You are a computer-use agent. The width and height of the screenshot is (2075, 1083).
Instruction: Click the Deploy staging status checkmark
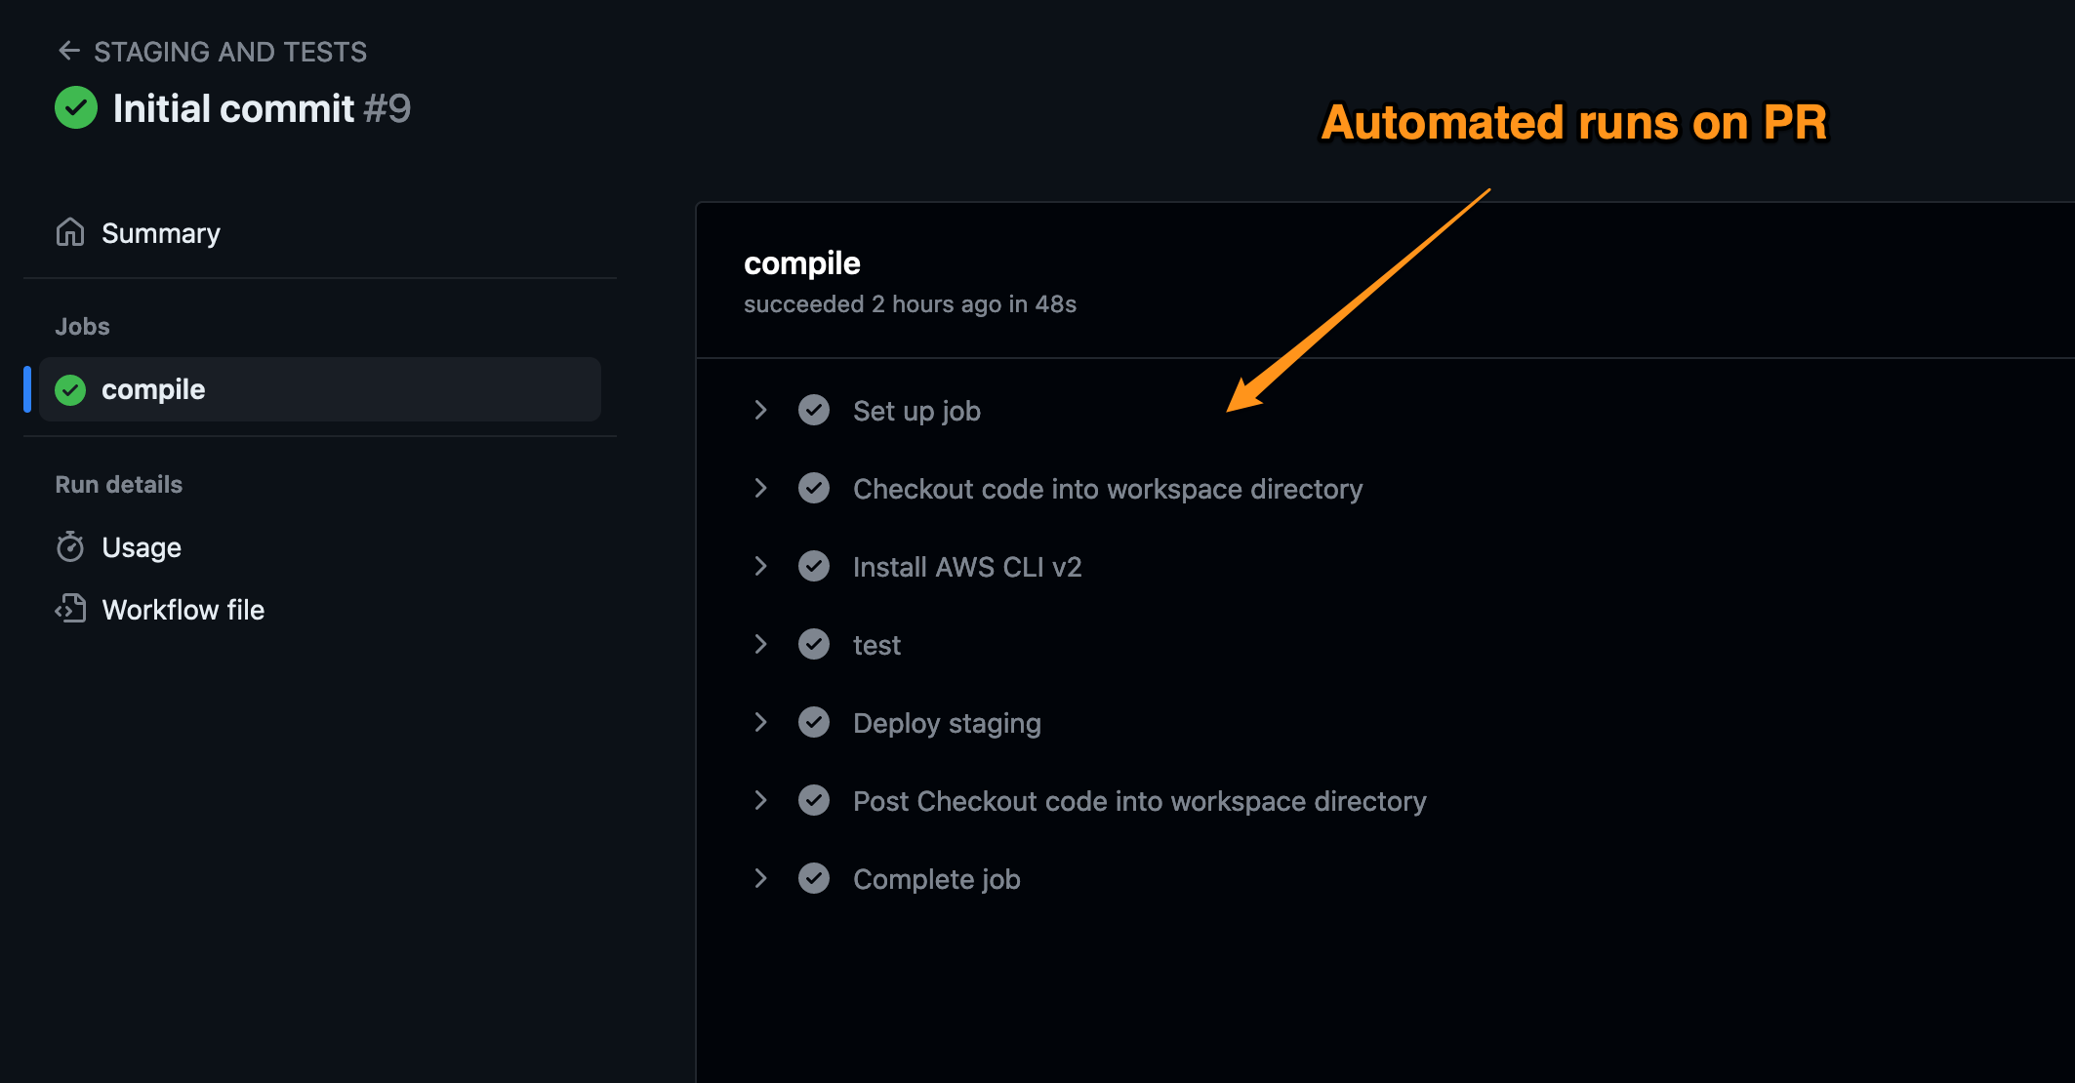(814, 723)
